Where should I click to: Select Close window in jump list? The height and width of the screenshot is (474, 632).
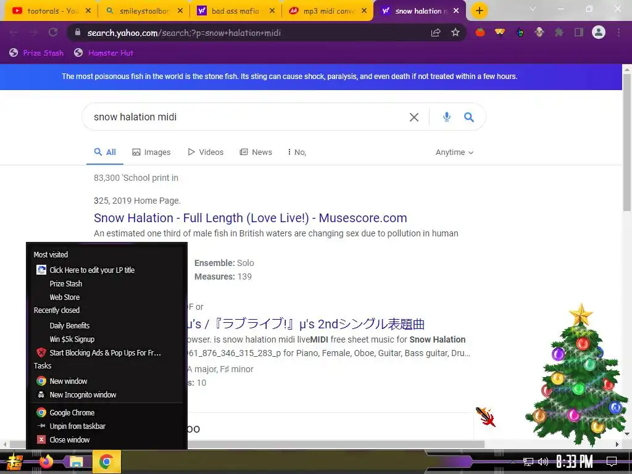coord(107,440)
